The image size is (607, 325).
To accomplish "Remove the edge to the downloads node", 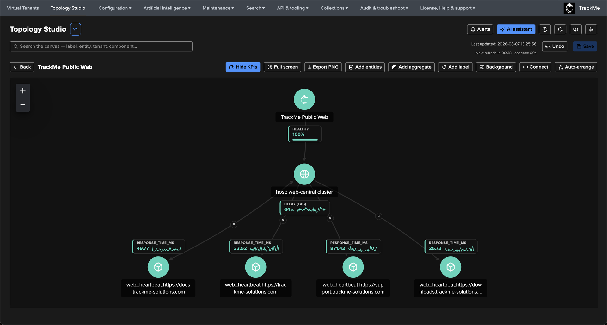I will [x=378, y=216].
